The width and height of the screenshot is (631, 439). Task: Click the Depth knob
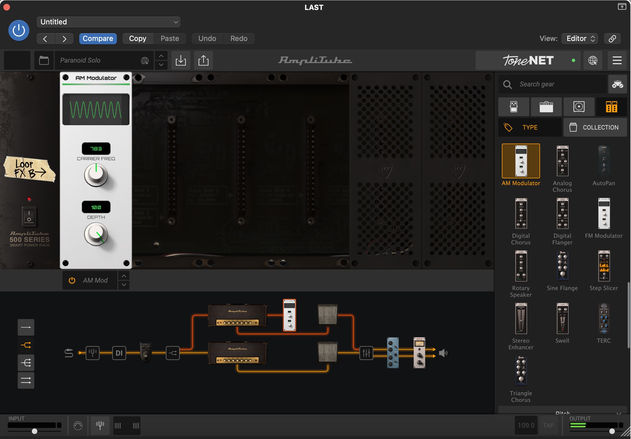(x=96, y=234)
